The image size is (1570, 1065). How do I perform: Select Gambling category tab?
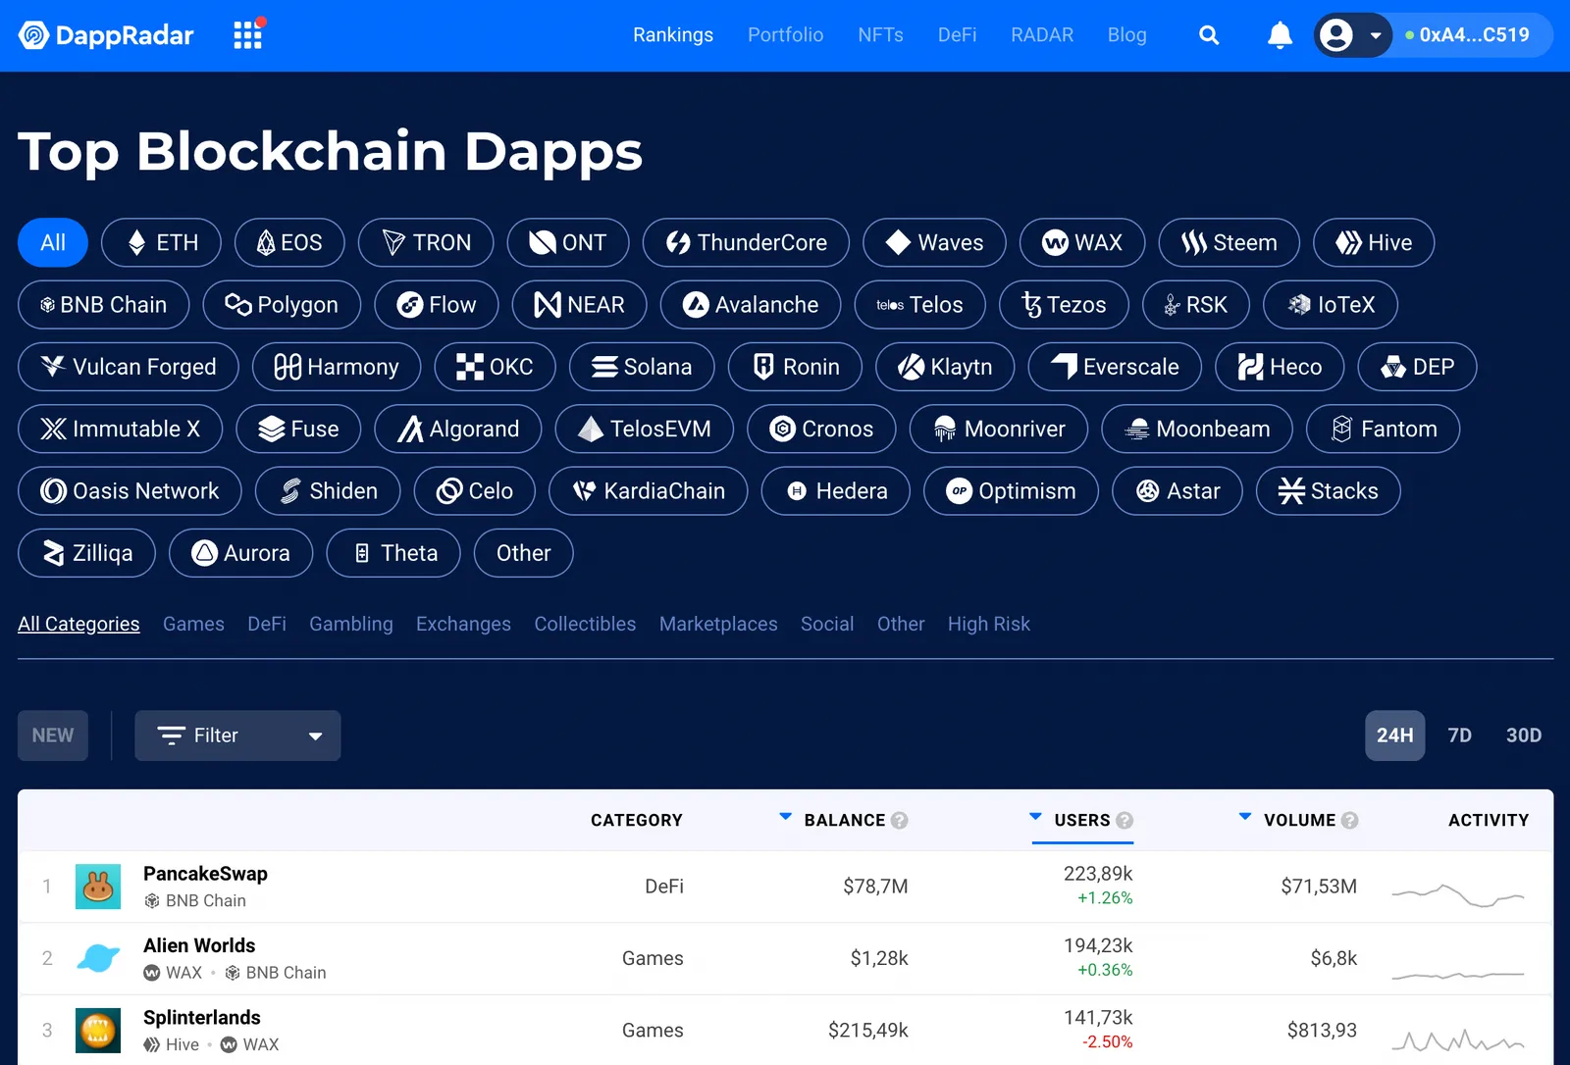click(350, 624)
